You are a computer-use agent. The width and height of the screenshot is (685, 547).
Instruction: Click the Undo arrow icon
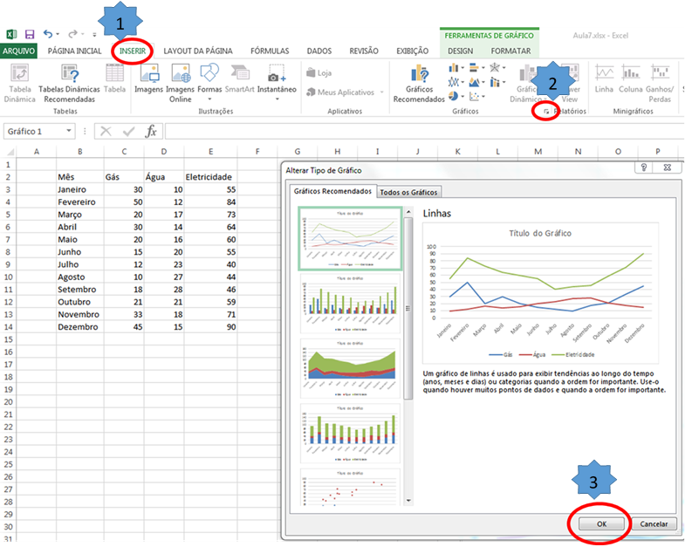pyautogui.click(x=48, y=34)
